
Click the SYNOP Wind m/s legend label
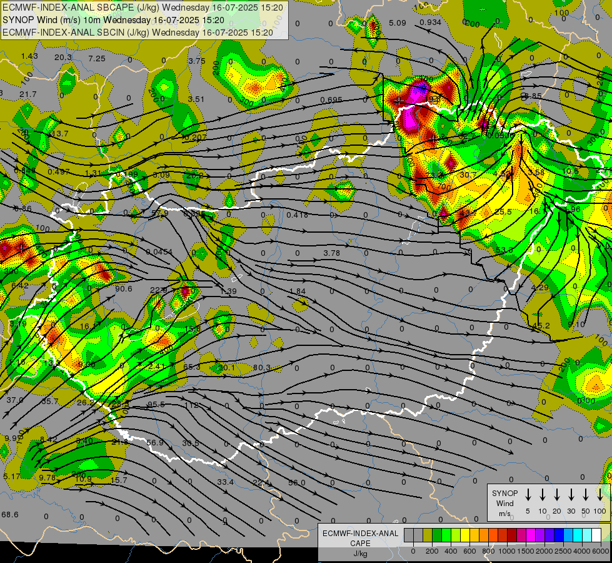(x=504, y=503)
